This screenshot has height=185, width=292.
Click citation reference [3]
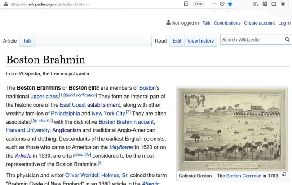[100, 163]
